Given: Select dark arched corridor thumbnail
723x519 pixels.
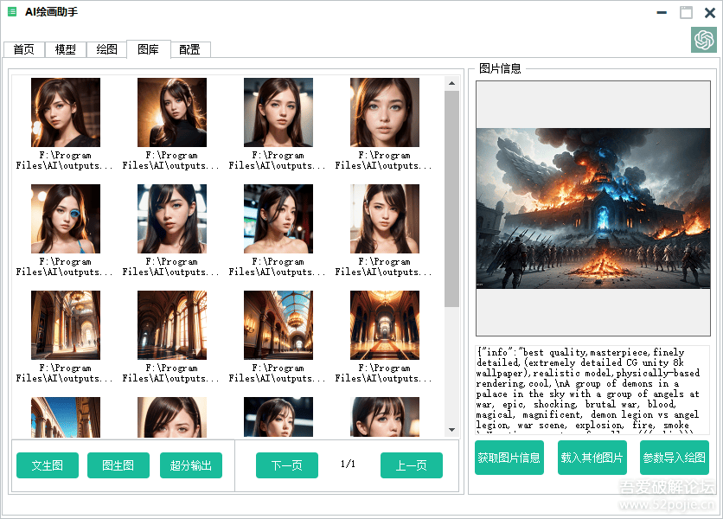Looking at the screenshot, I should (x=172, y=325).
